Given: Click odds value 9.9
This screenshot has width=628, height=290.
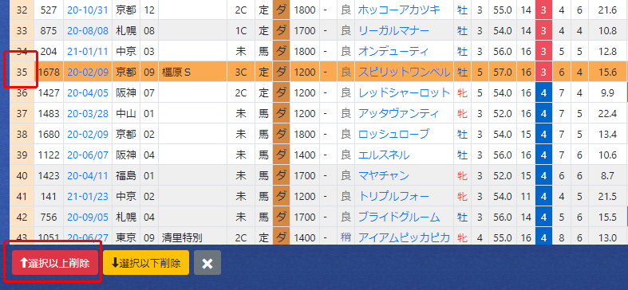Looking at the screenshot, I should click(607, 92).
